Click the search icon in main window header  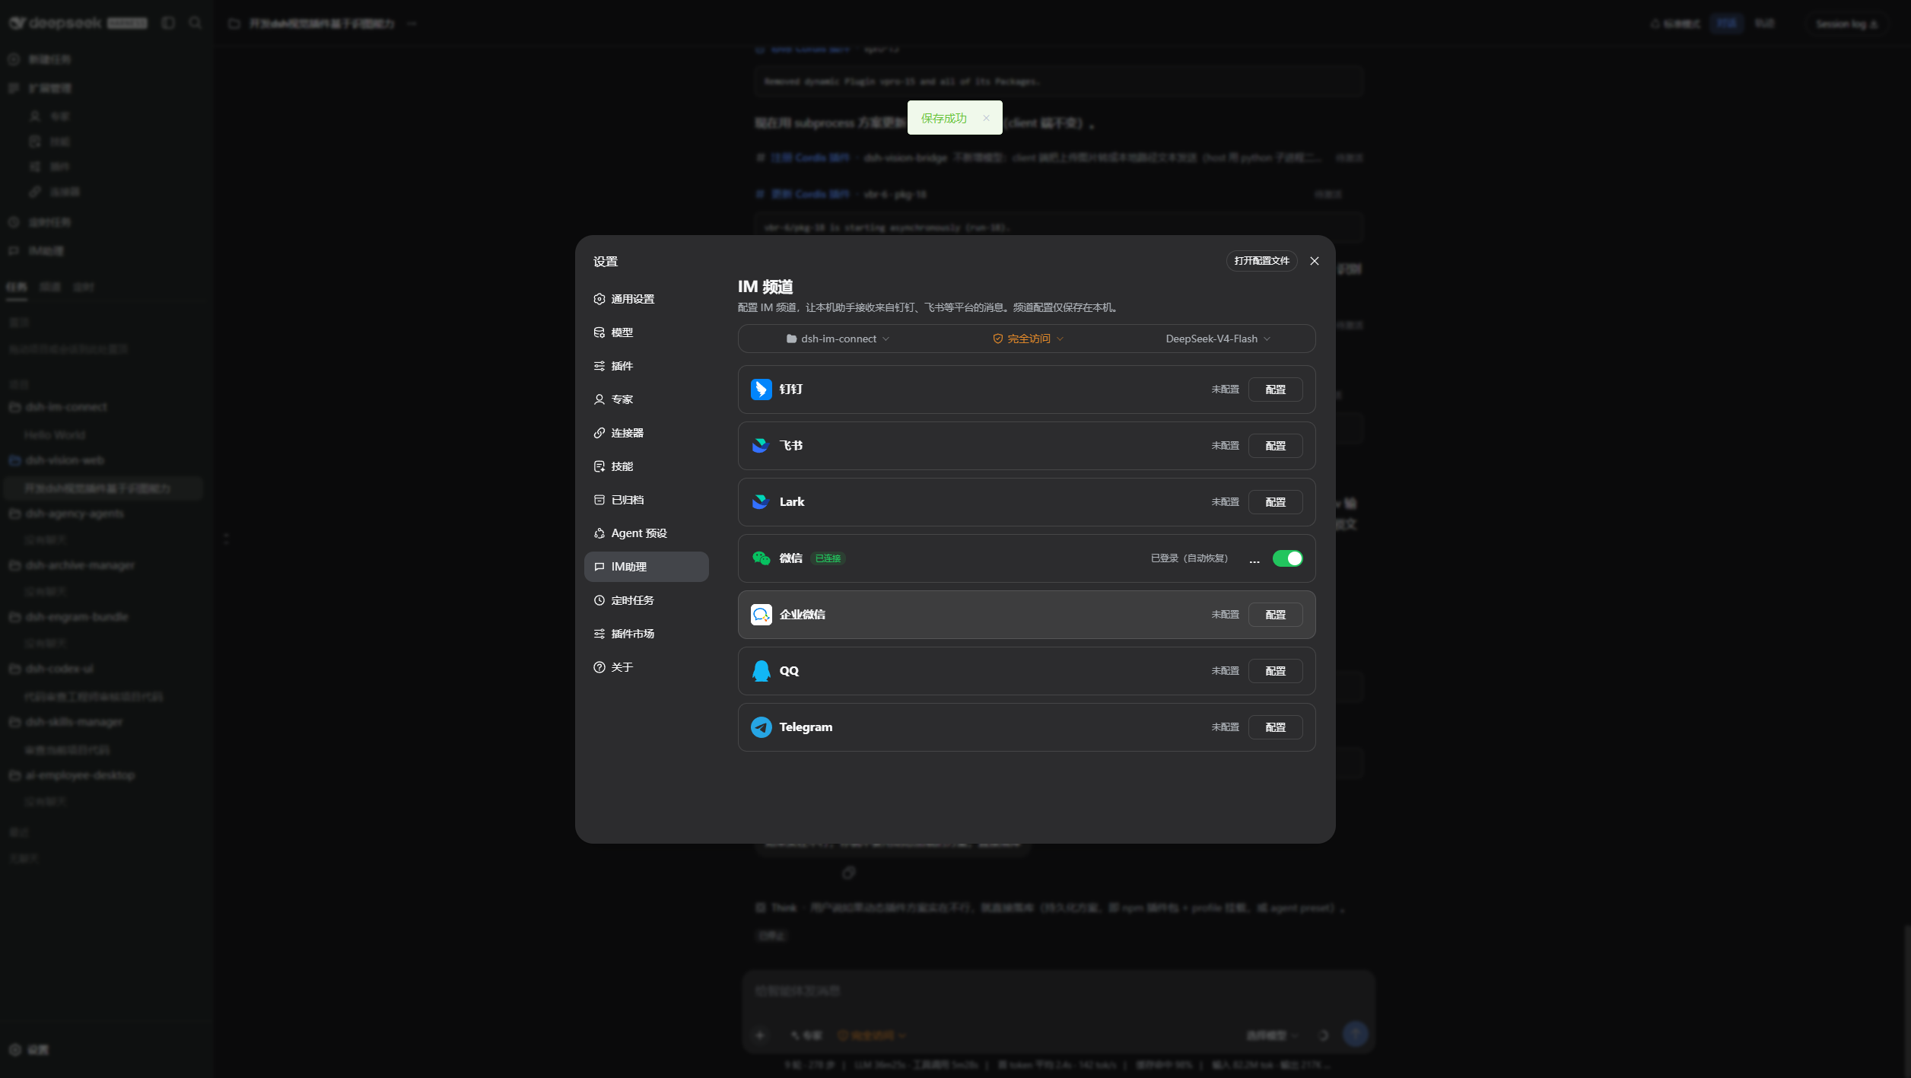196,23
